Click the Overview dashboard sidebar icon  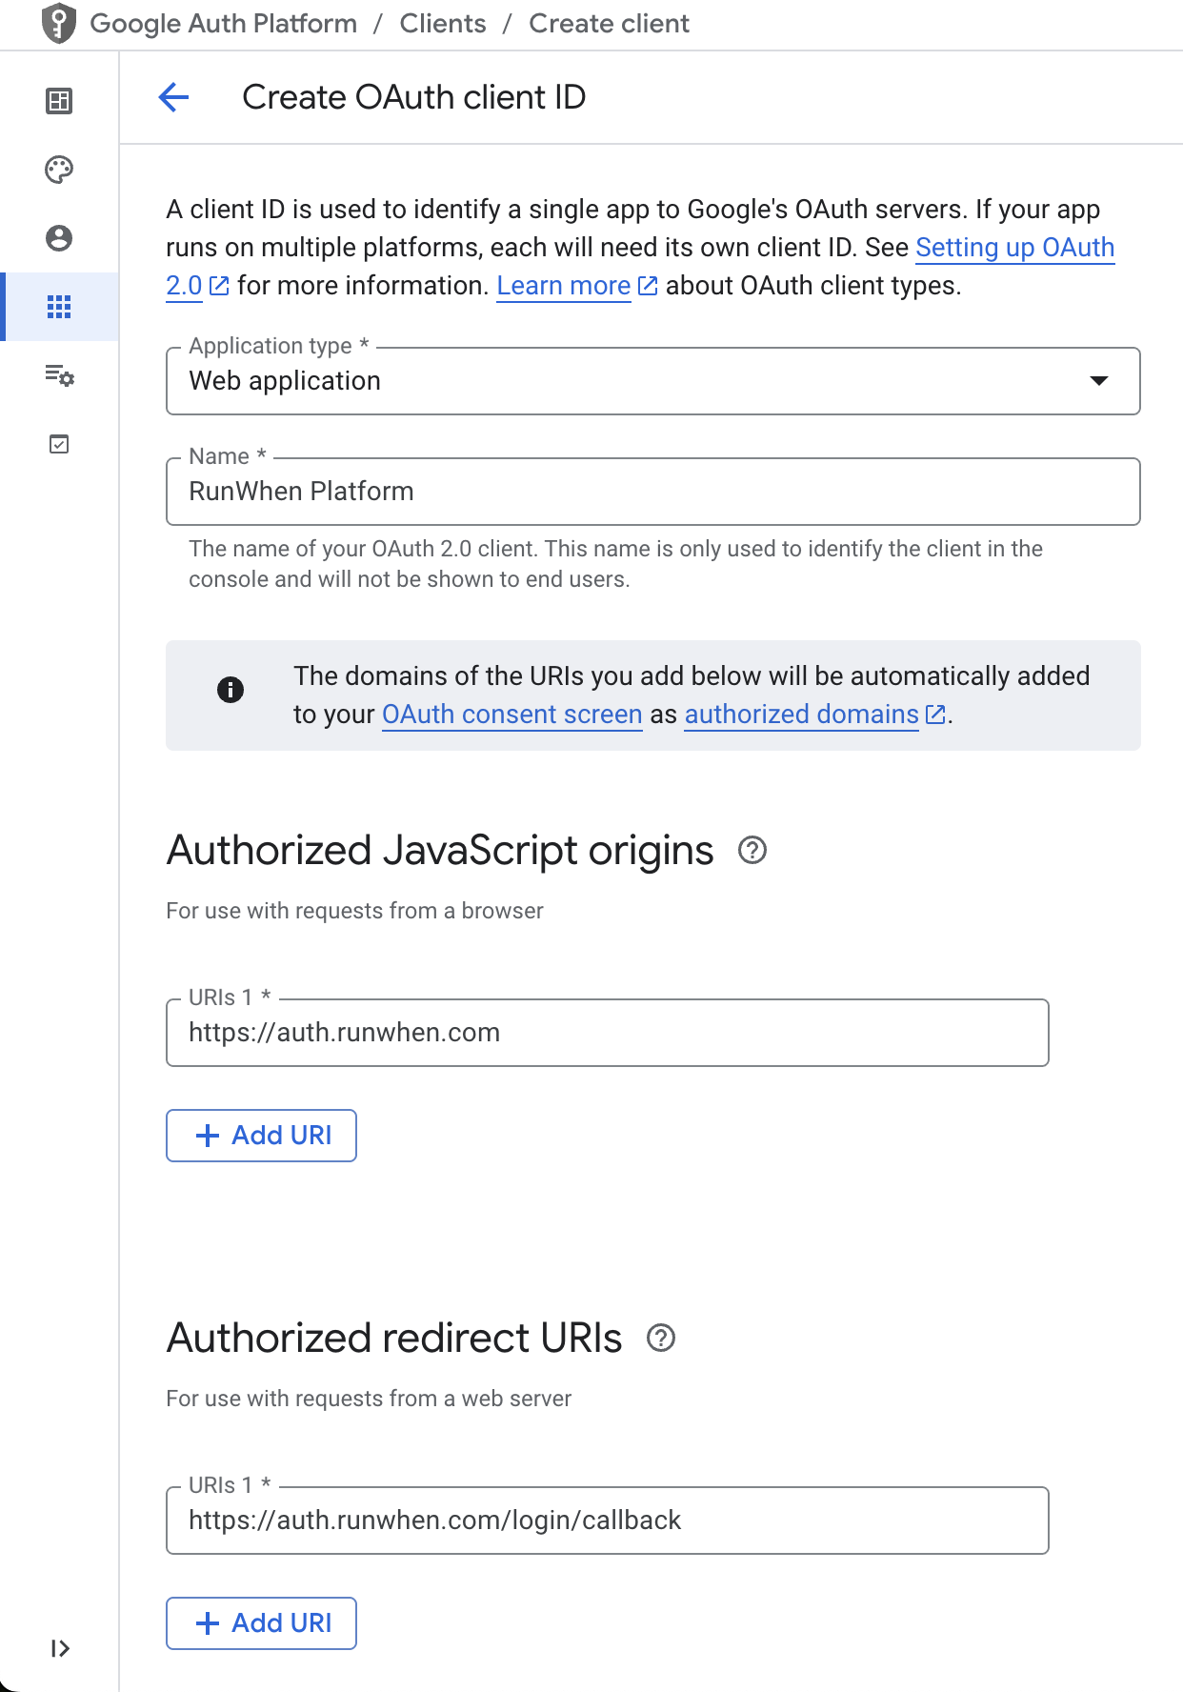point(59,101)
